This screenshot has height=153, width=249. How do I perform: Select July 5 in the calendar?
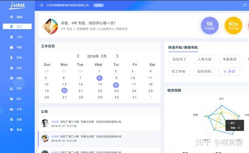tap(46, 78)
